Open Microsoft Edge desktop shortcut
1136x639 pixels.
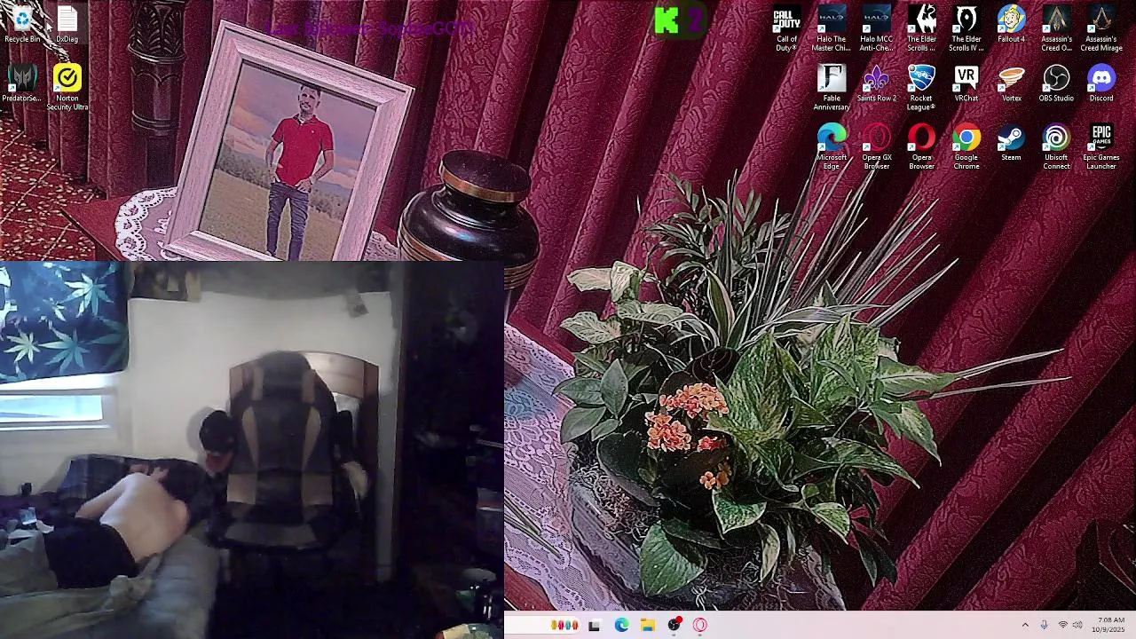click(832, 146)
